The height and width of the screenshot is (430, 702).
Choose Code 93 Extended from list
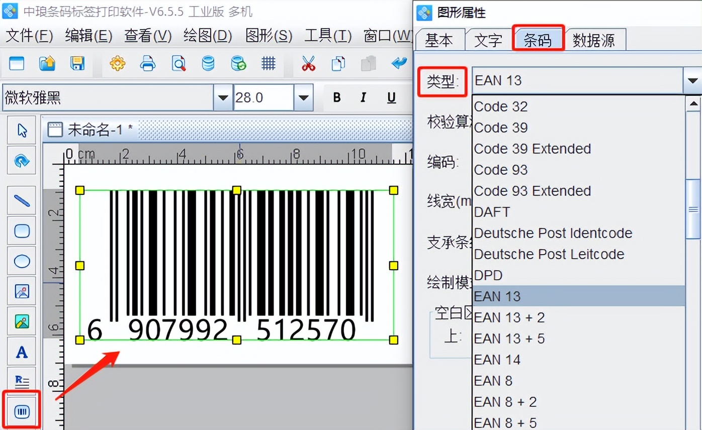tap(533, 191)
